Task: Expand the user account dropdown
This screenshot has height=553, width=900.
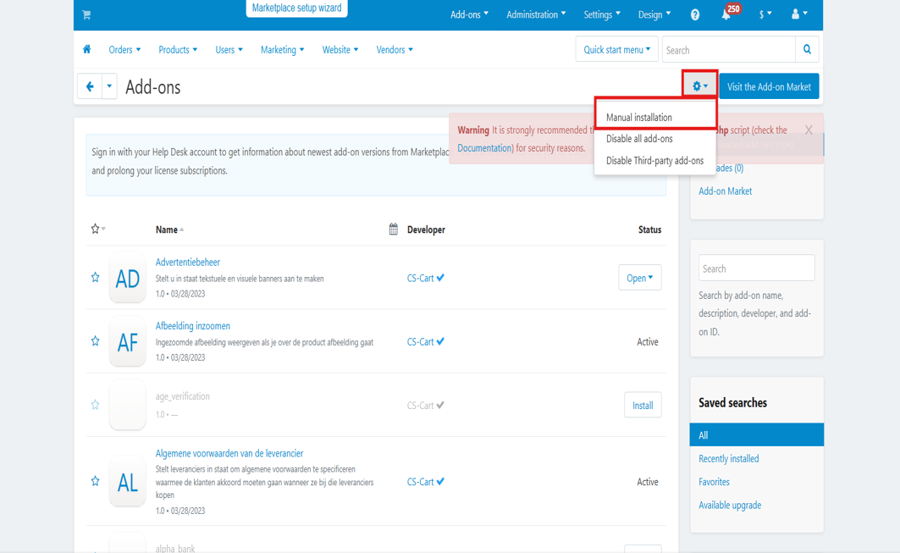Action: pyautogui.click(x=798, y=14)
